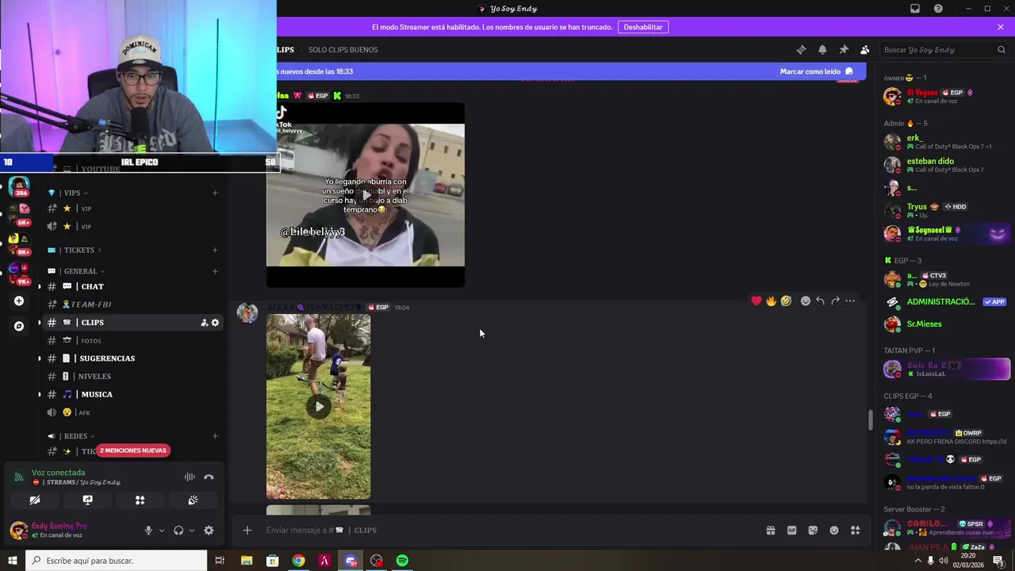Open the TEAM-FBI channel
Image resolution: width=1015 pixels, height=571 pixels.
132,304
